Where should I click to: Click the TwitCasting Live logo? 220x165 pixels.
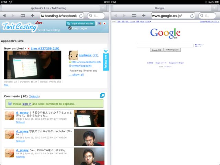[22, 26]
